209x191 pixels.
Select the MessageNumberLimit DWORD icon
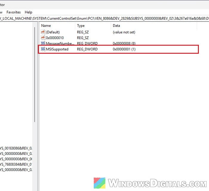coord(43,43)
